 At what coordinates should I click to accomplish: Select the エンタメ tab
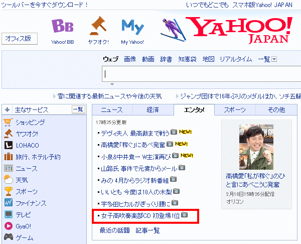point(194,110)
